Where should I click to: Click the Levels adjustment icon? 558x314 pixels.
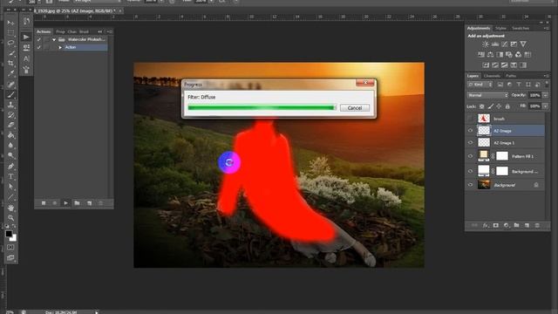pyautogui.click(x=495, y=44)
